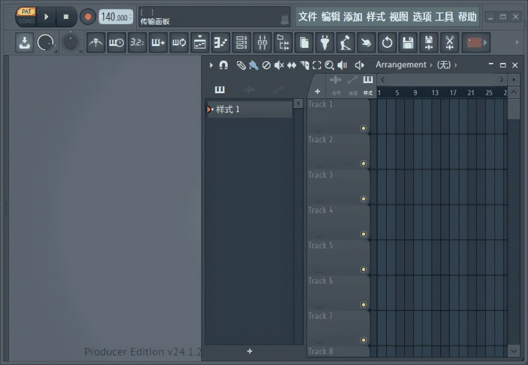Select the paint brush tool
Viewport: 528px width, 365px height.
coord(254,65)
